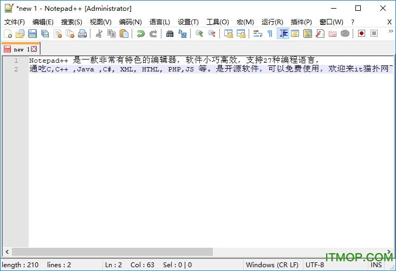This screenshot has width=396, height=271.
Task: Paste clipboard using the Paste icon
Action: [x=124, y=34]
